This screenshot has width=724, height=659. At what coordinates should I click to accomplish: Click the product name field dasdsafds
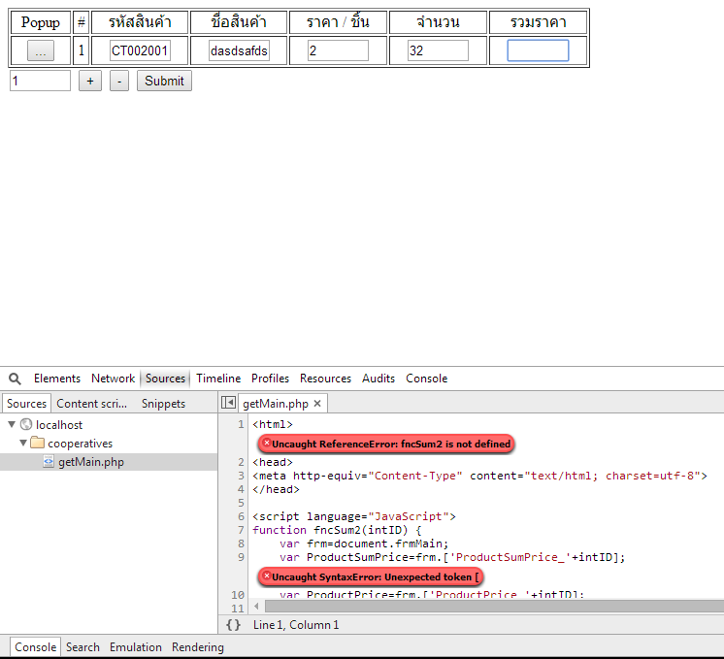pos(239,50)
